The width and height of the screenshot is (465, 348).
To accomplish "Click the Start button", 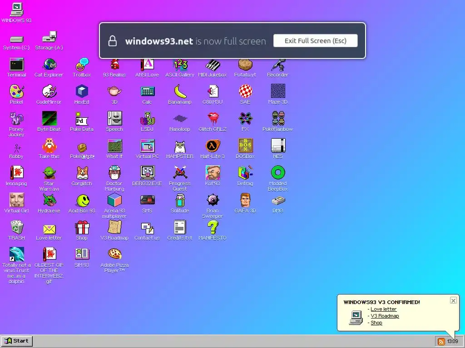I will pos(17,341).
